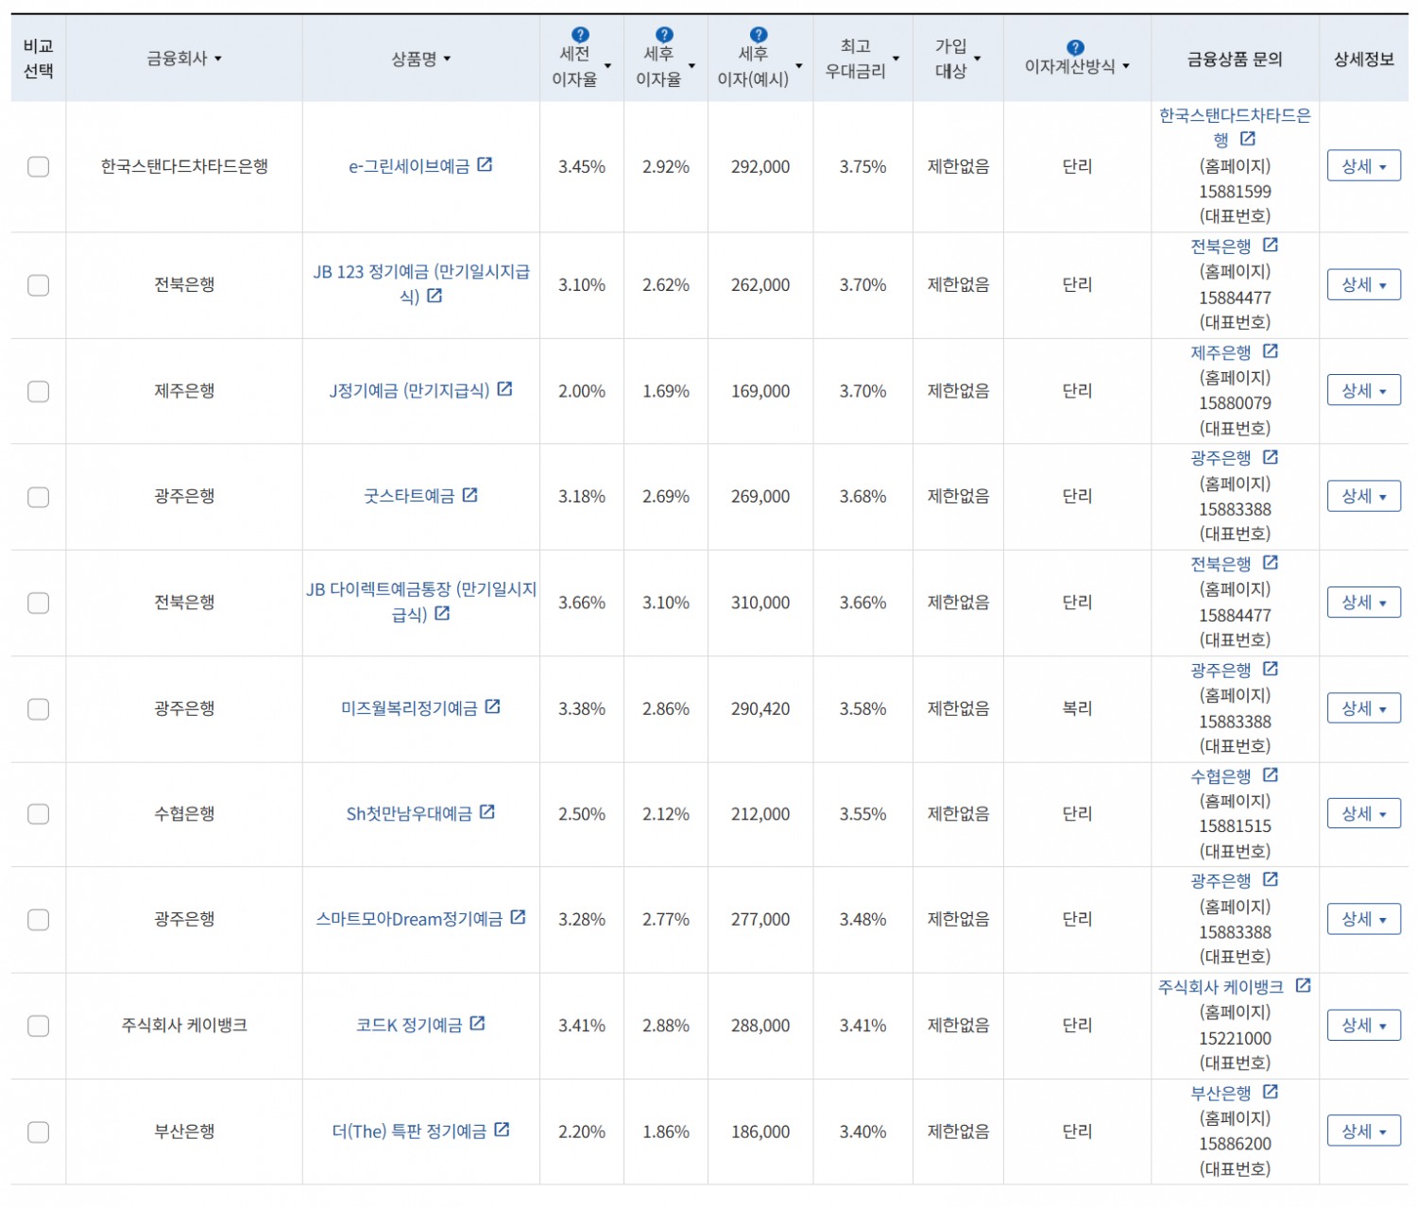The image size is (1417, 1207).
Task: Sort by 금융회사 column header
Action: [x=184, y=59]
